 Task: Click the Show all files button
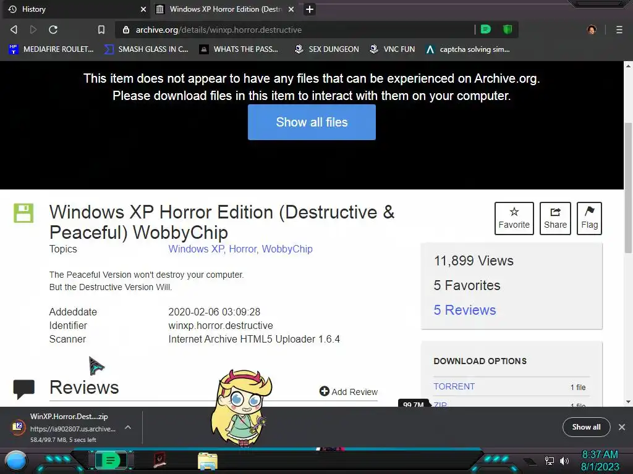(x=312, y=122)
